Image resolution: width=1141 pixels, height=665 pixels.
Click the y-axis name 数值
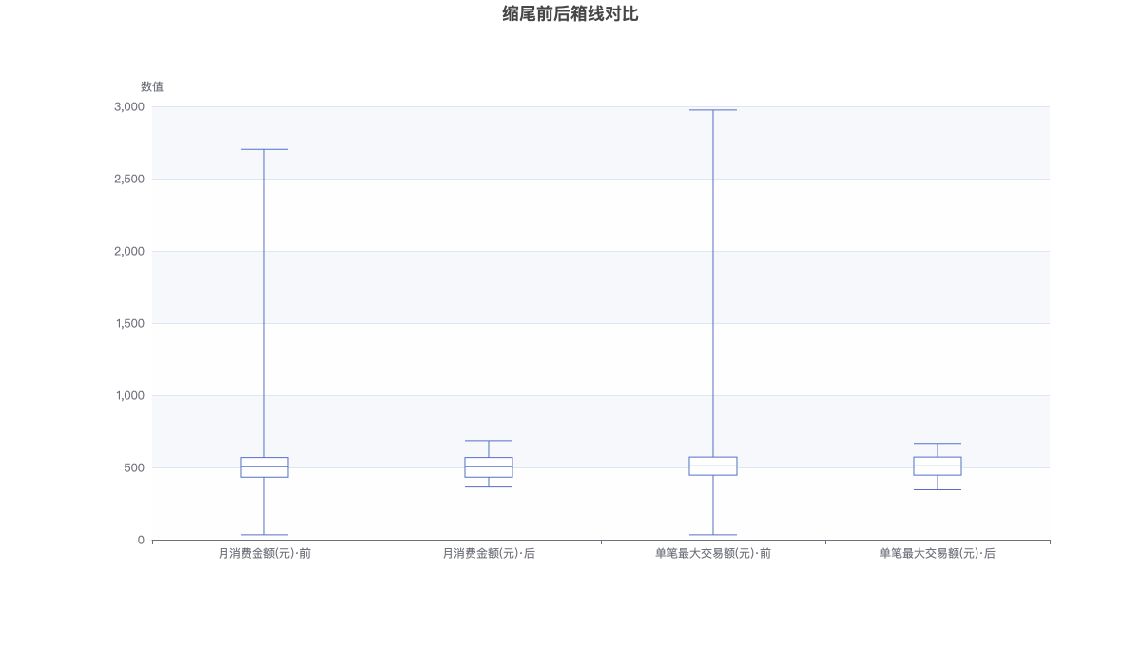point(152,86)
